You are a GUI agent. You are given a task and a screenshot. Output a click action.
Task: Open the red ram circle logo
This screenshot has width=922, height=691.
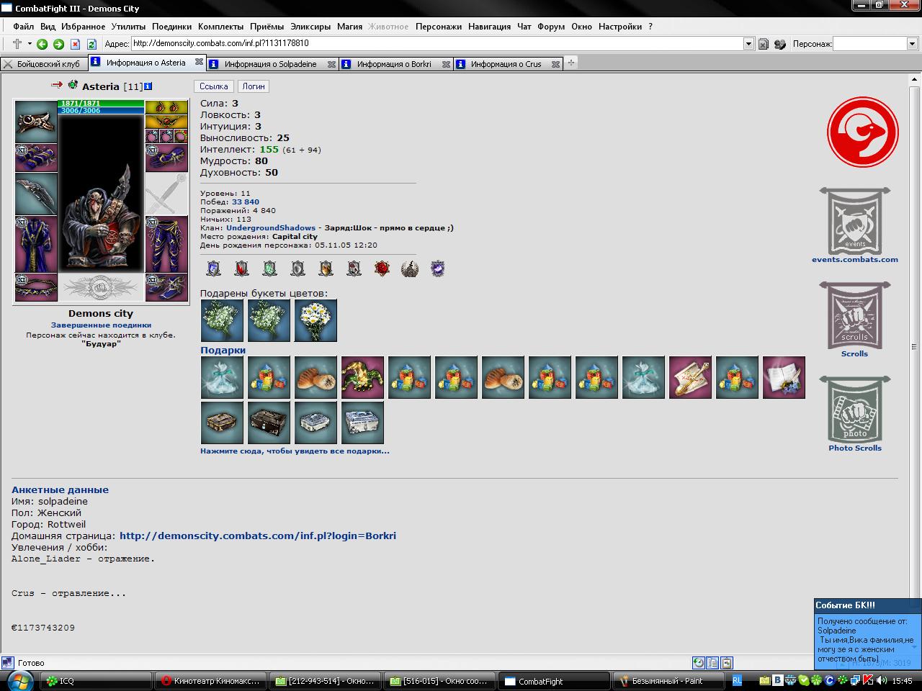click(x=862, y=132)
